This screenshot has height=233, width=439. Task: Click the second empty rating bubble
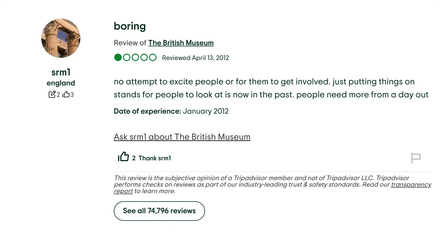127,58
